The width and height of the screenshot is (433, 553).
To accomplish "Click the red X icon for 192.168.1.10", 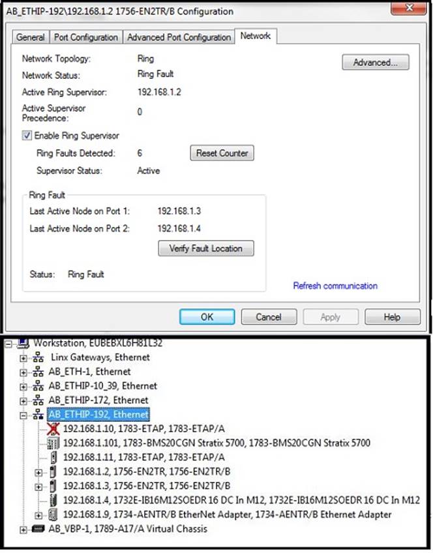I will 53,429.
